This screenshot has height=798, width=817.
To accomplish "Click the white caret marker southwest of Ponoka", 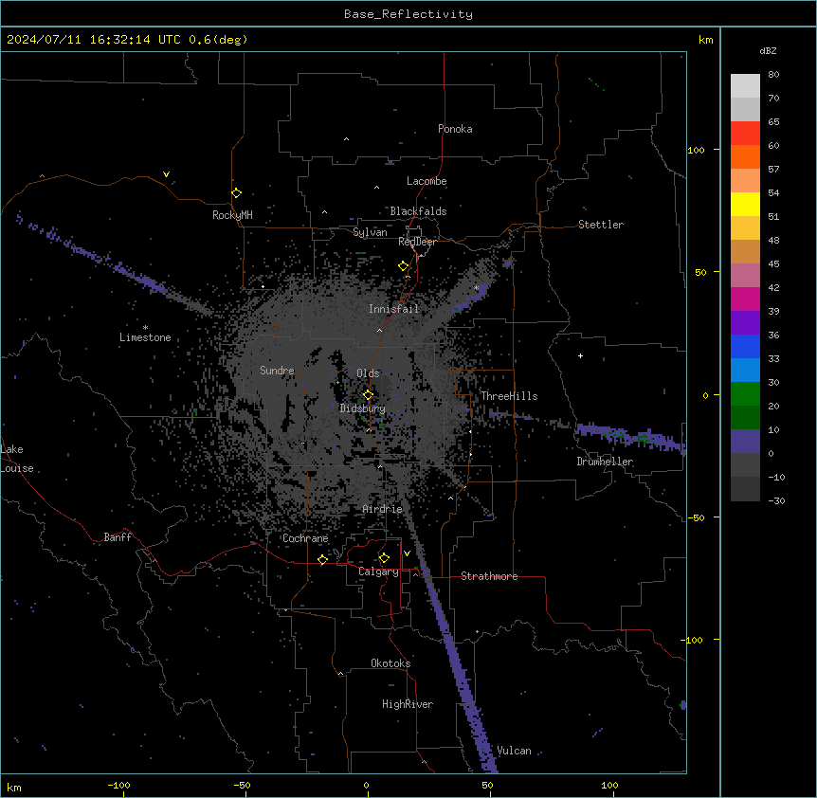I will [346, 139].
